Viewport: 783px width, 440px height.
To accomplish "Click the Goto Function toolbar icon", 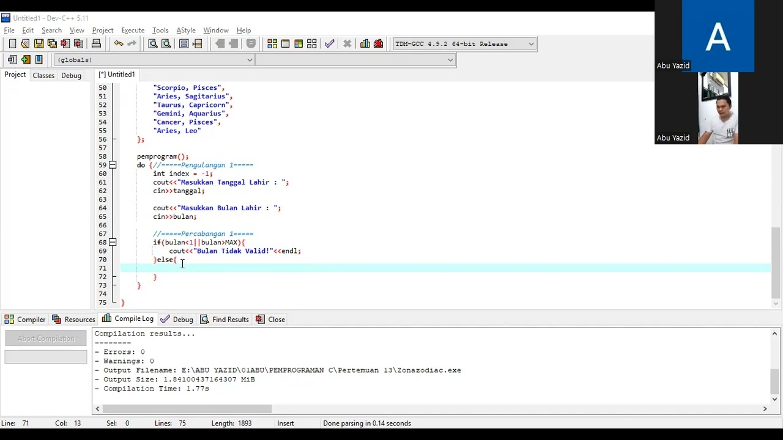I will (184, 43).
